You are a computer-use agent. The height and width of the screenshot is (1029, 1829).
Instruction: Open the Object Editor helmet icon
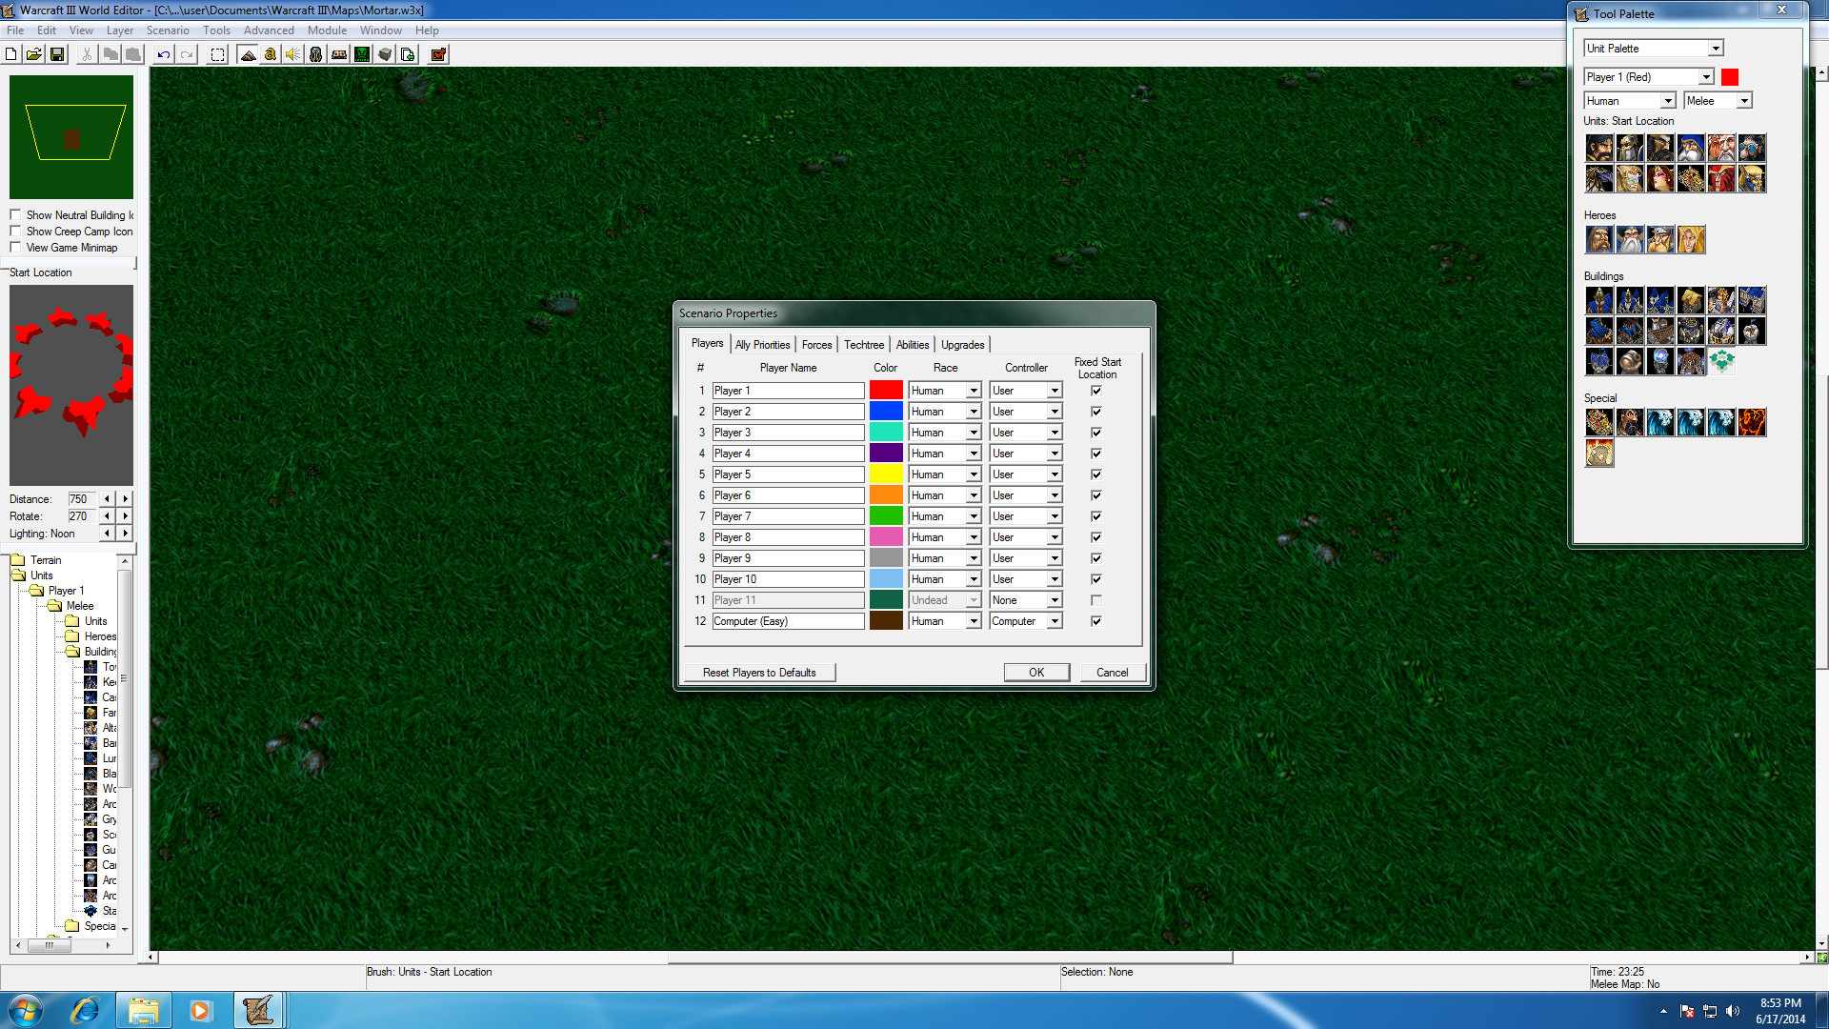click(x=316, y=54)
